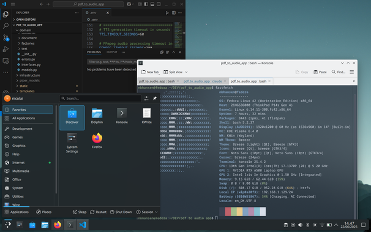Launch KWrite from Favorites grid
This screenshot has width=371, height=232.
[x=147, y=116]
